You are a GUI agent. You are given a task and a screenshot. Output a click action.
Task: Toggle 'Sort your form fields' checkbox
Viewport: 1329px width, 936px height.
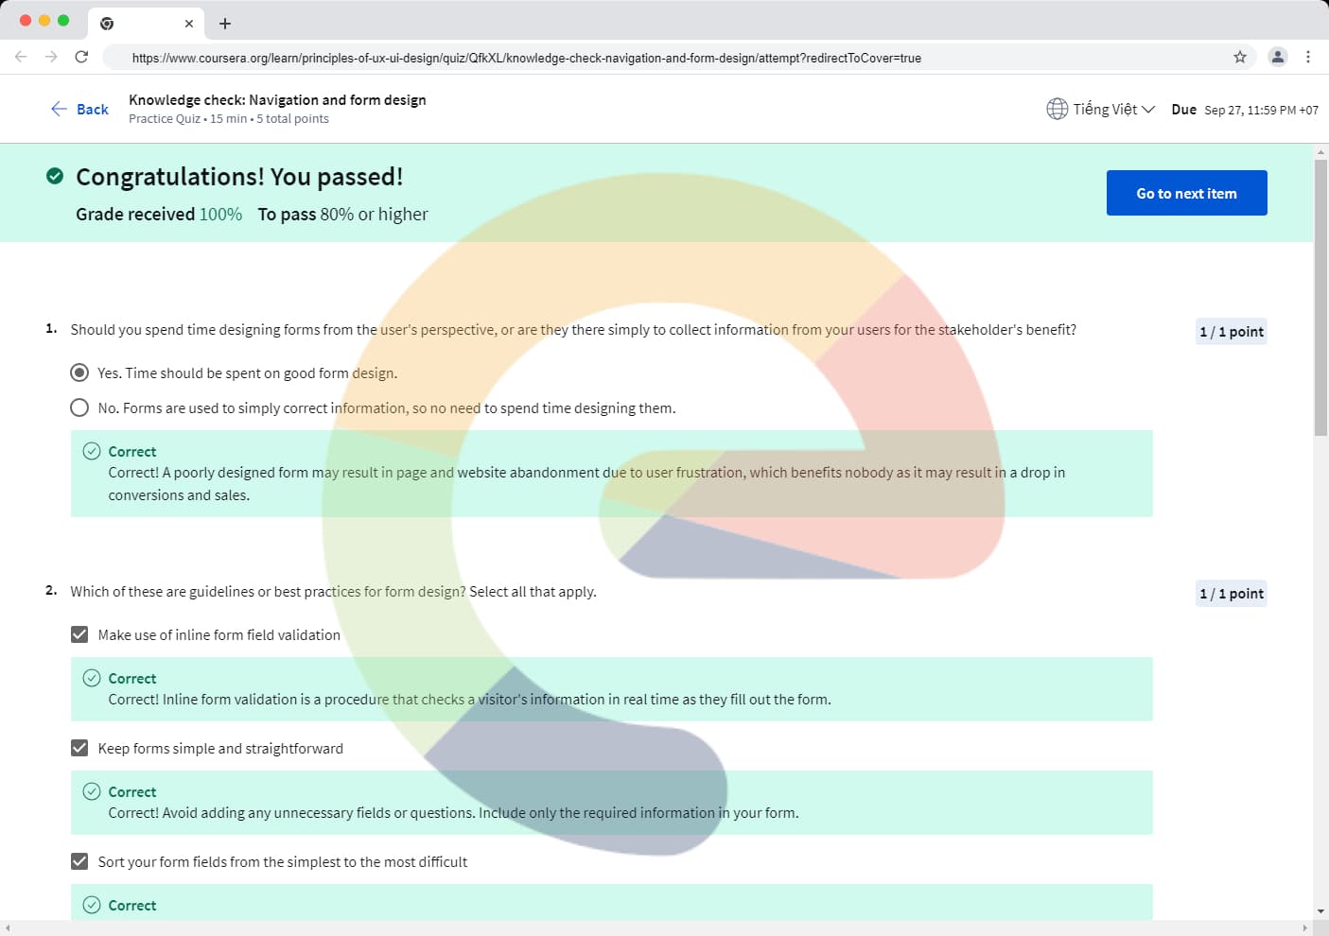[79, 861]
